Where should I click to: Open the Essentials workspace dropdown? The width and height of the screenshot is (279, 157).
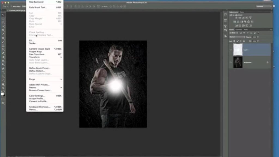[x=264, y=6]
